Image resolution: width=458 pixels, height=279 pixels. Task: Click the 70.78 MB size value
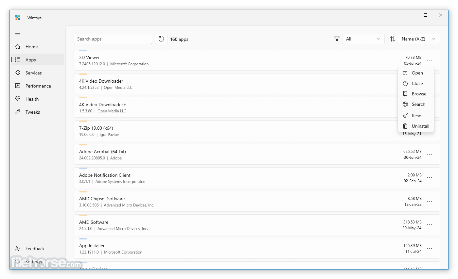(413, 57)
